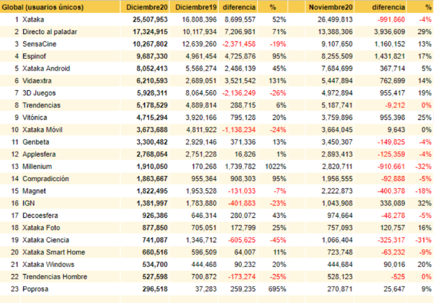Viewport: 434px width, 303px height.
Task: Click the red difference -149,825
Action: pos(391,142)
